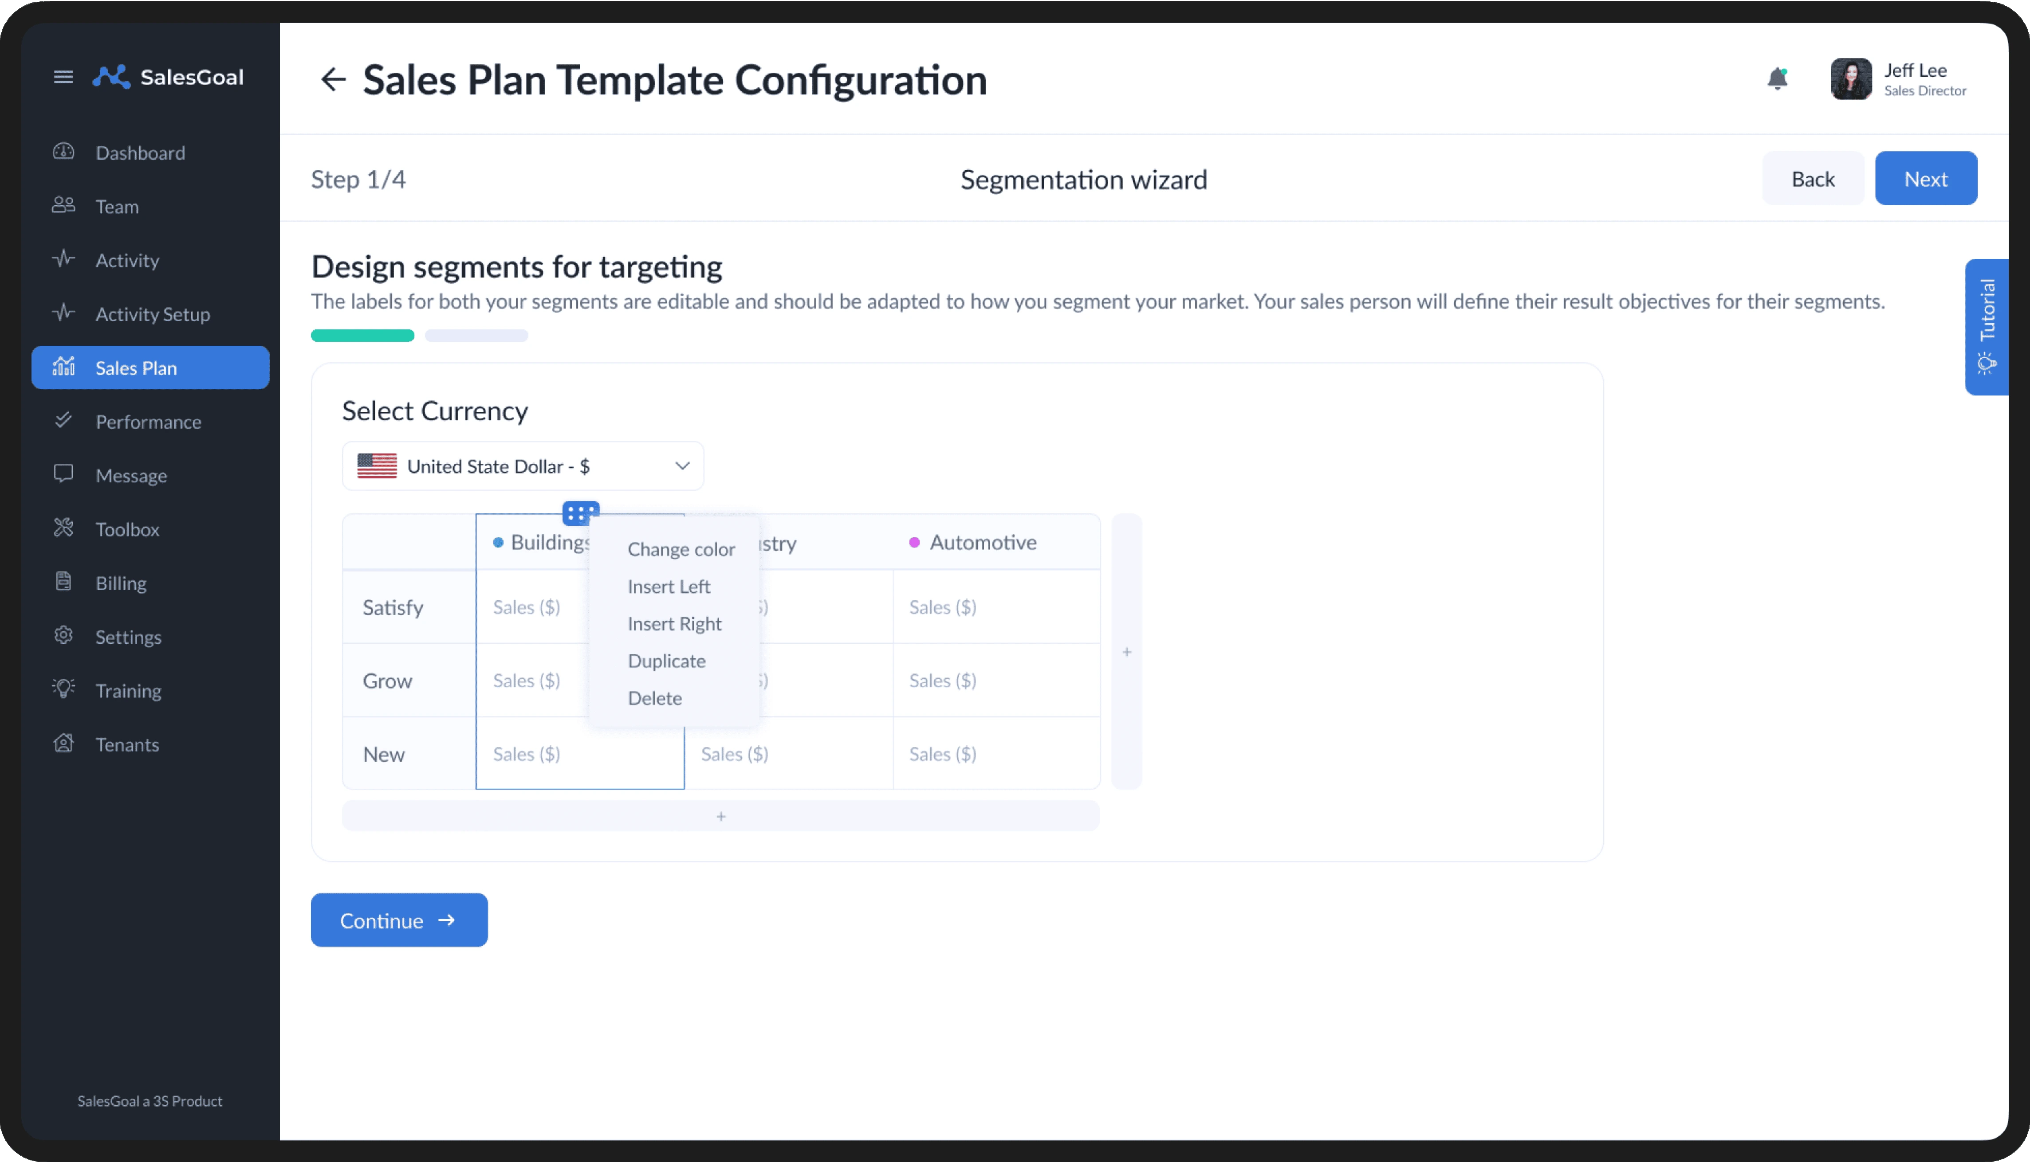Click the back arrow beside page title
2030x1162 pixels.
click(x=332, y=79)
